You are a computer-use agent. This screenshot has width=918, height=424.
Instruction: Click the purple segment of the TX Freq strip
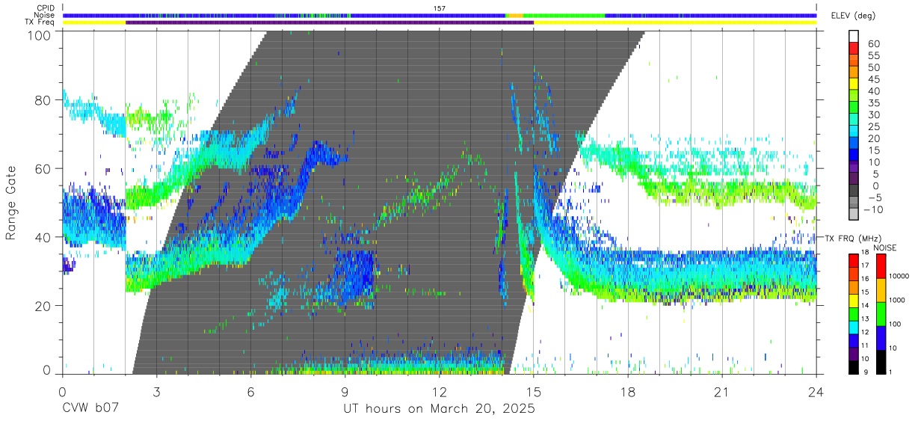point(330,22)
